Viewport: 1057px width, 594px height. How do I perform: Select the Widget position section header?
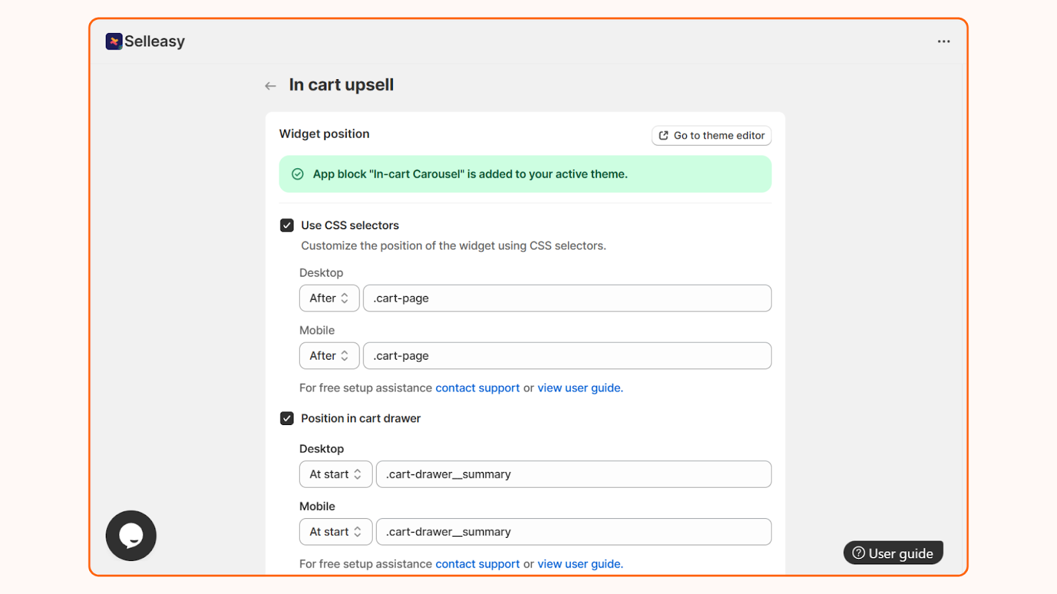click(x=324, y=133)
